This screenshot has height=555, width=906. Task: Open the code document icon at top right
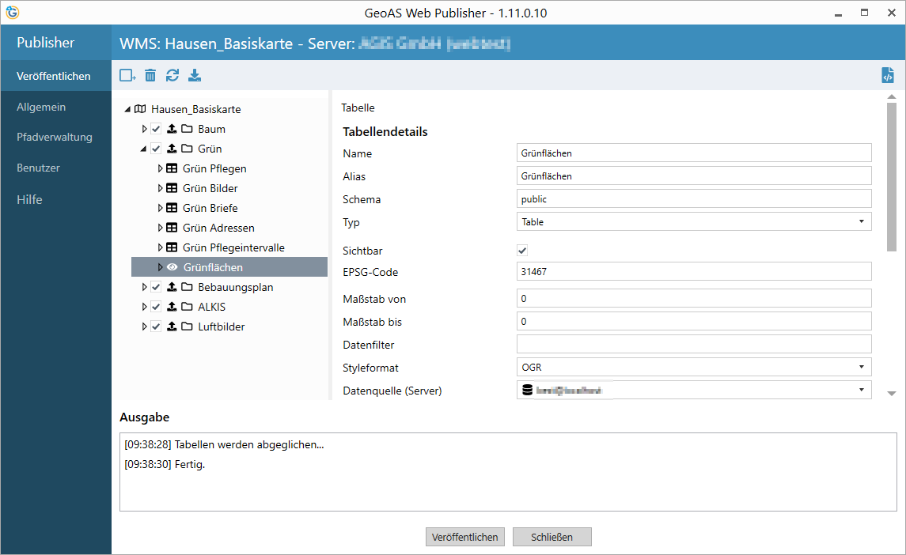(x=888, y=75)
